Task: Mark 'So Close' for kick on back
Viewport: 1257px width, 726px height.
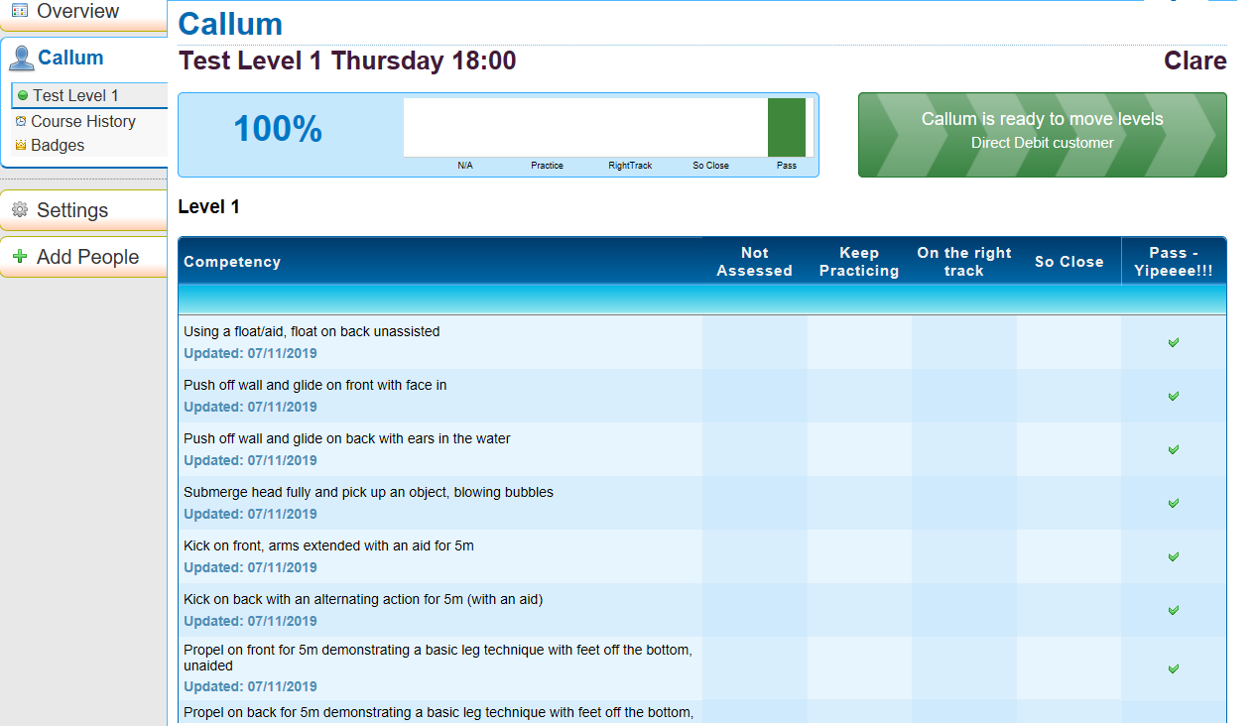Action: 1068,610
